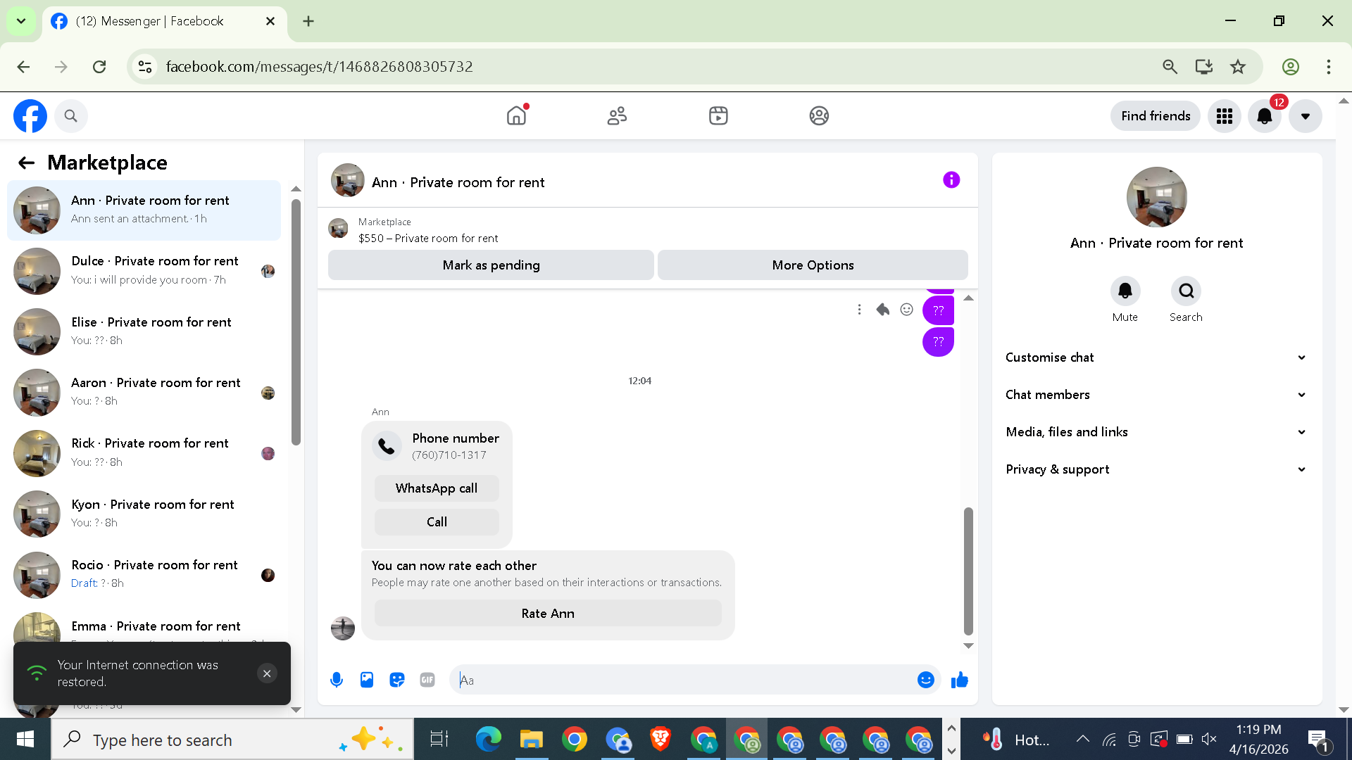The image size is (1352, 760).
Task: Open Brave browser from taskbar
Action: (x=661, y=740)
